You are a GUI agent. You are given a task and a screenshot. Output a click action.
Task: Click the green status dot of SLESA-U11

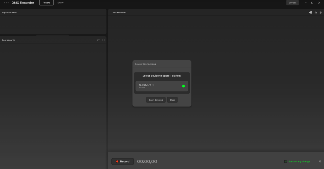point(184,86)
